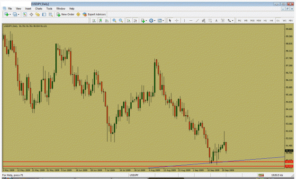Expand the New Chart dropdown arrow
296x179 pixels.
click(x=10, y=15)
